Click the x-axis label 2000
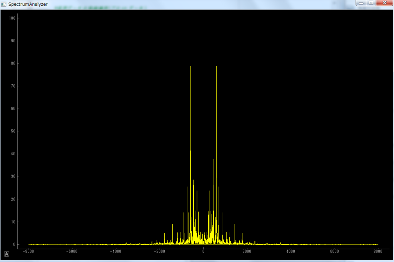394x262 pixels. (247, 251)
